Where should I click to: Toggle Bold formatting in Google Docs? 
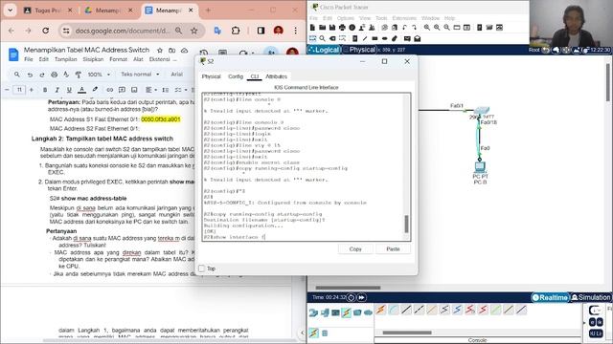click(45, 90)
